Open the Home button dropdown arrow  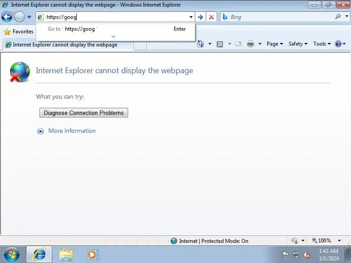pos(210,44)
